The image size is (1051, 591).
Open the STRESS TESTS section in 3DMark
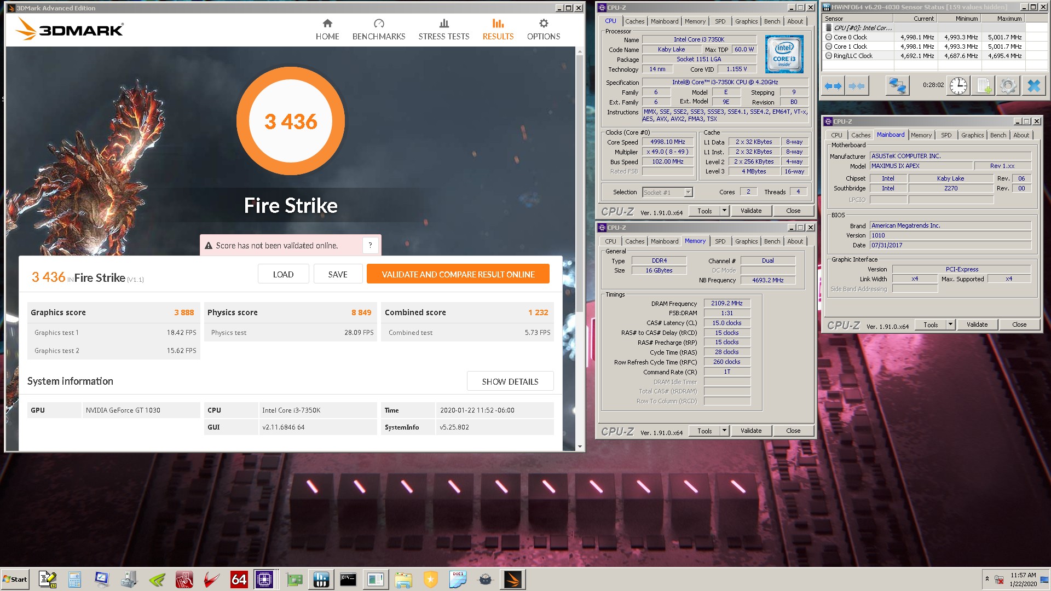(x=444, y=30)
